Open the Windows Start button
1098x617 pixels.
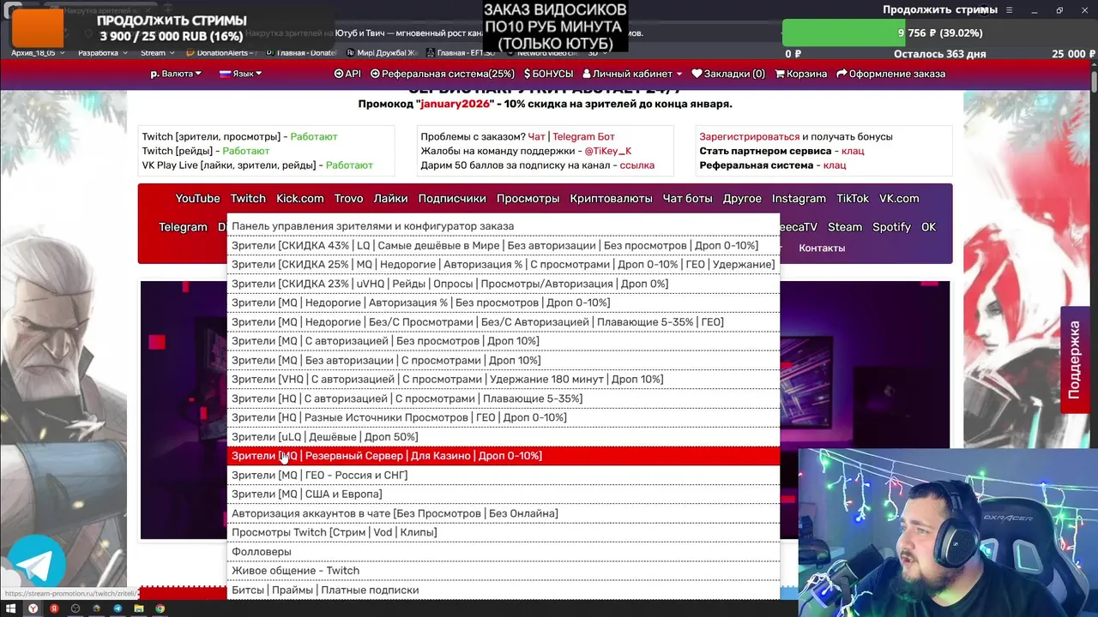(11, 608)
